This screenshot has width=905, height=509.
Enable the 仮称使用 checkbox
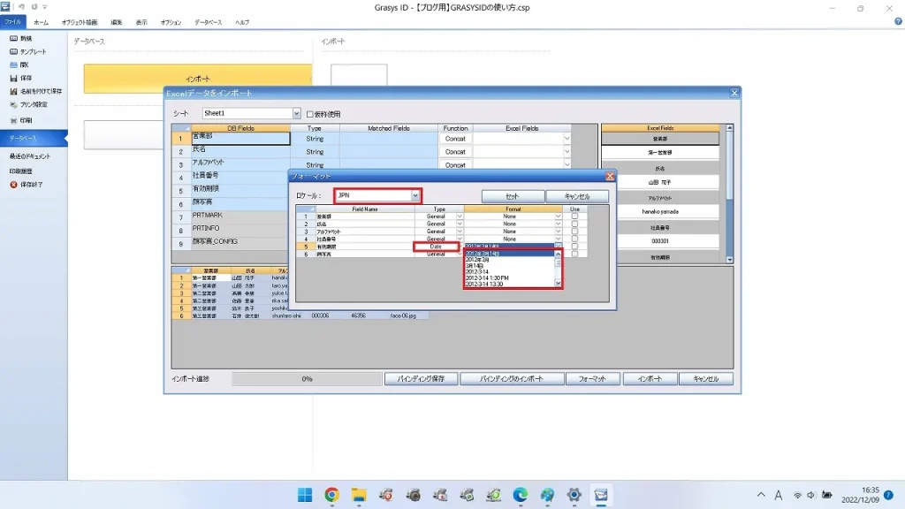click(310, 114)
